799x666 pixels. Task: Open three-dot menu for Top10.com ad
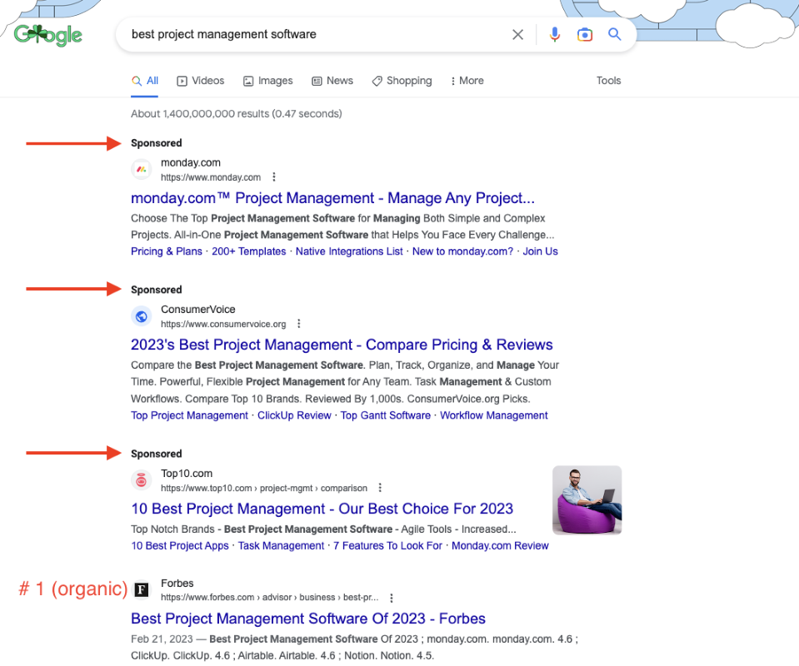coord(380,488)
